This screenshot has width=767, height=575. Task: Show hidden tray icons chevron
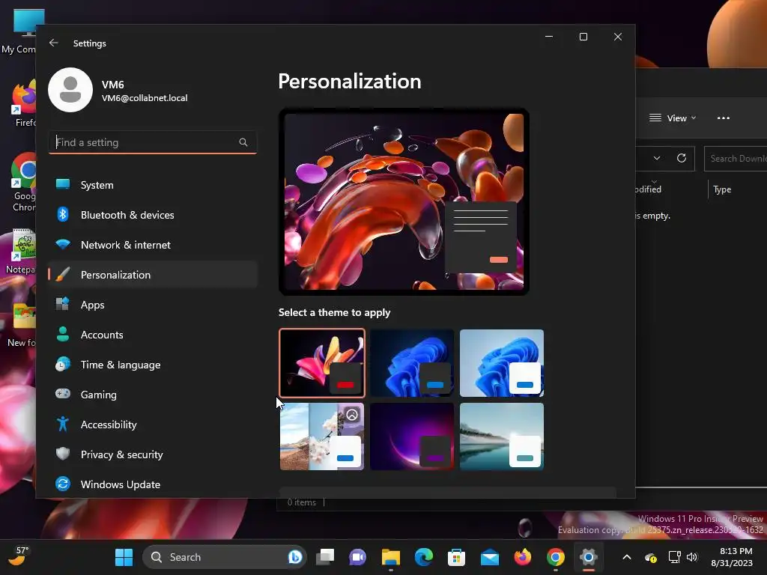point(627,557)
